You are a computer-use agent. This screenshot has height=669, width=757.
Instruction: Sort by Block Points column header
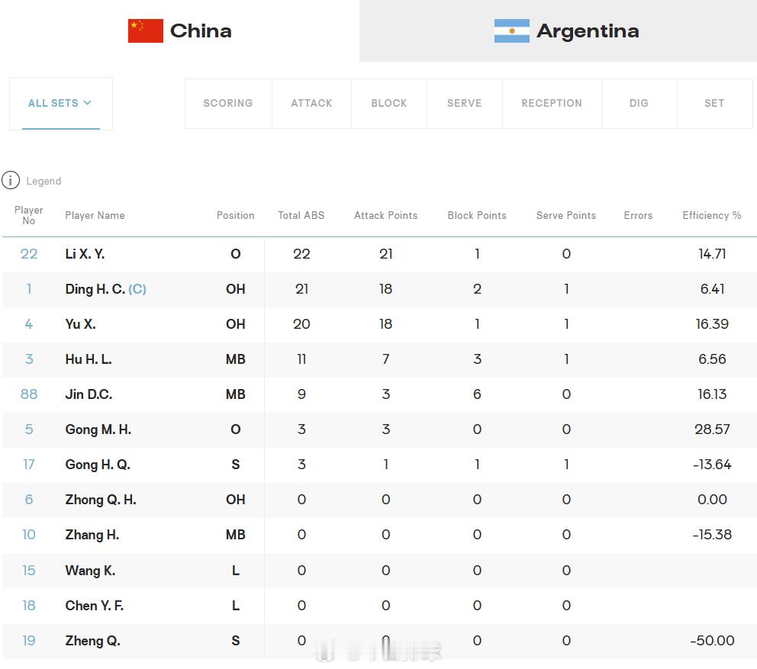(477, 215)
